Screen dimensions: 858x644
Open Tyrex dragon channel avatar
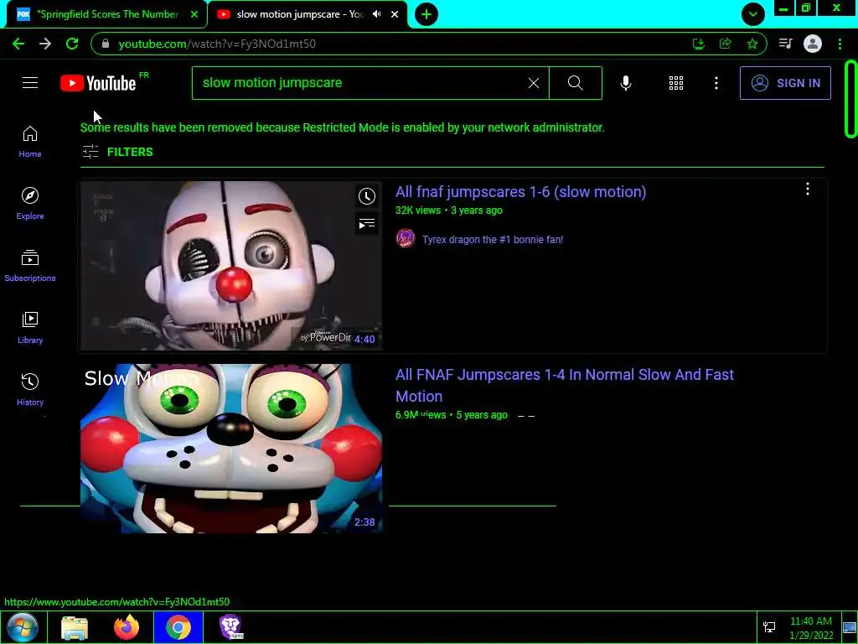pyautogui.click(x=406, y=239)
